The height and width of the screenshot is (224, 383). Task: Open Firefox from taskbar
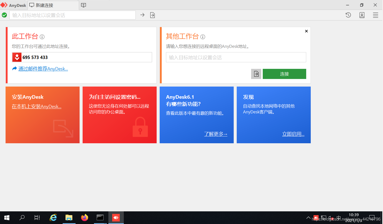85,218
